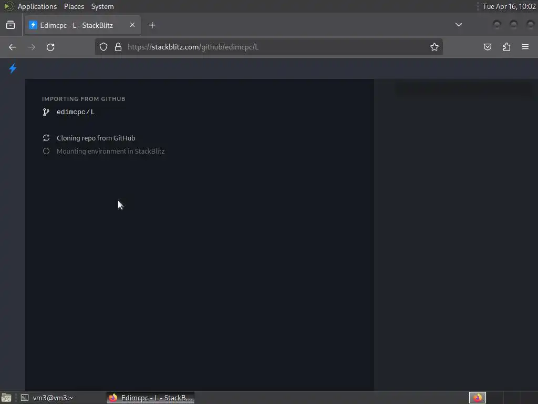This screenshot has width=538, height=404.
Task: Open the Applications menu
Action: coord(37,6)
